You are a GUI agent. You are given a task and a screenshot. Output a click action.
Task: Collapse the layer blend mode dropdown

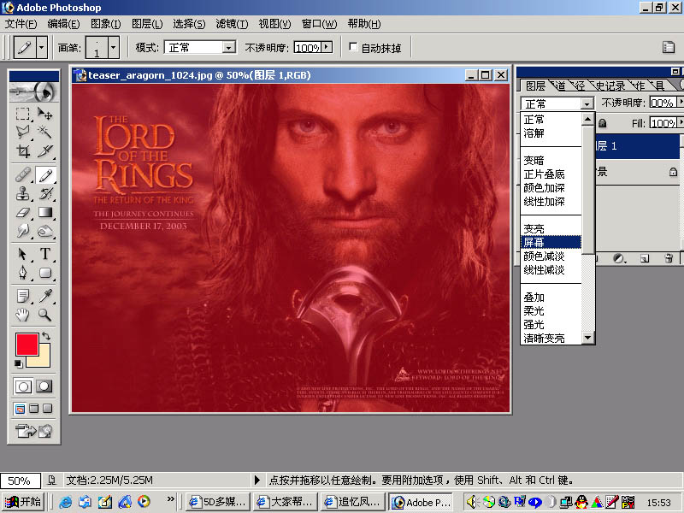point(587,103)
